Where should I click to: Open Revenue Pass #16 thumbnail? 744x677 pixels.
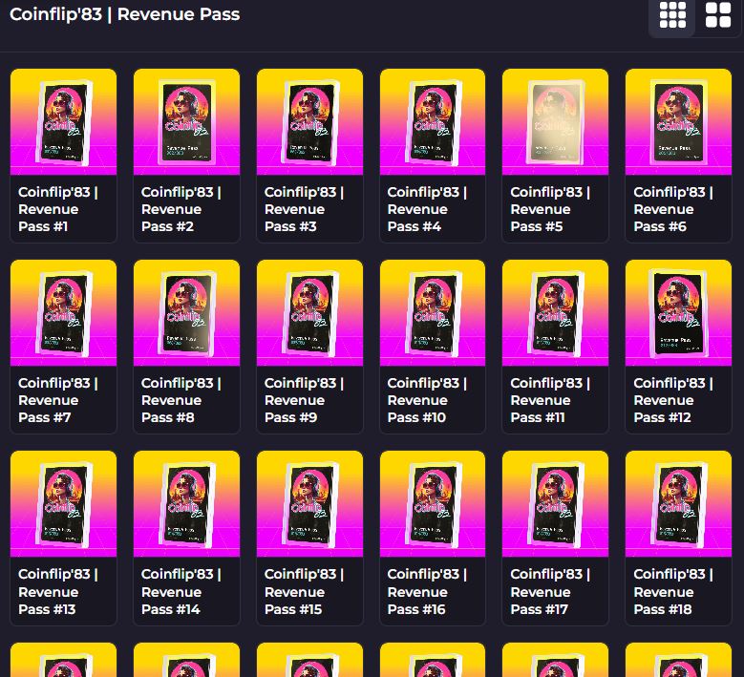433,504
